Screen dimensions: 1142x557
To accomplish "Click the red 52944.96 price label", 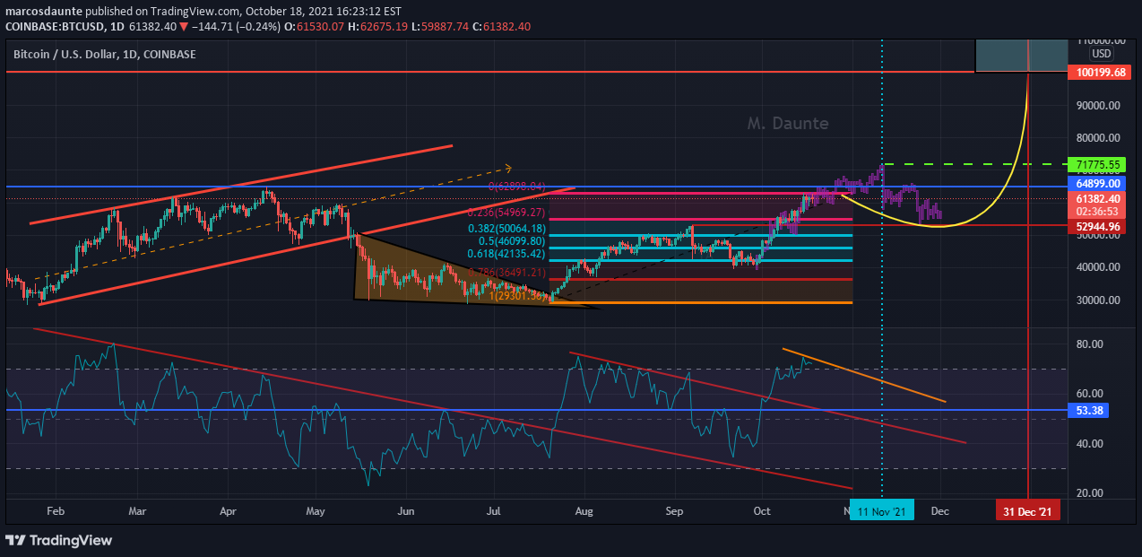I will click(x=1099, y=227).
